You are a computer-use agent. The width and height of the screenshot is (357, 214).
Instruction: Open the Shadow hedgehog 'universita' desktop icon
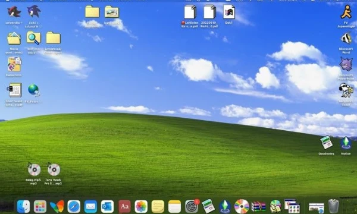click(14, 12)
